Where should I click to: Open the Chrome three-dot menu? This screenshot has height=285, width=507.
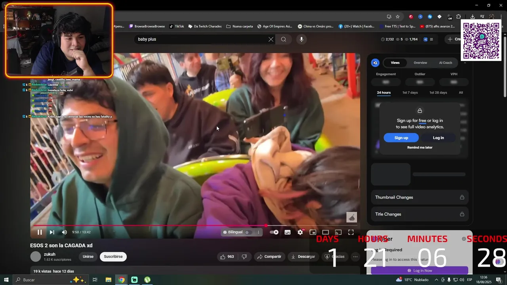(501, 17)
